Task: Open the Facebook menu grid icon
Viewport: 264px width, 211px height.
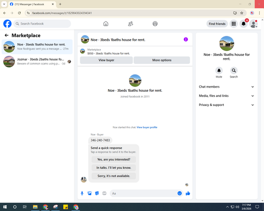Action: [x=233, y=24]
